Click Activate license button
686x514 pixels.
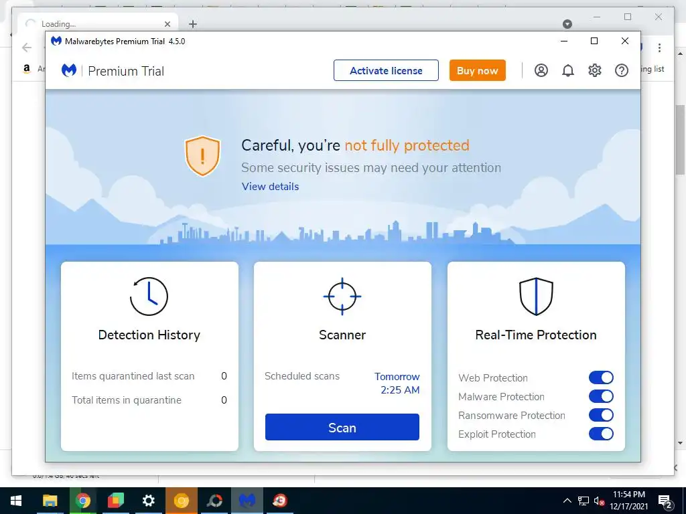pos(386,70)
